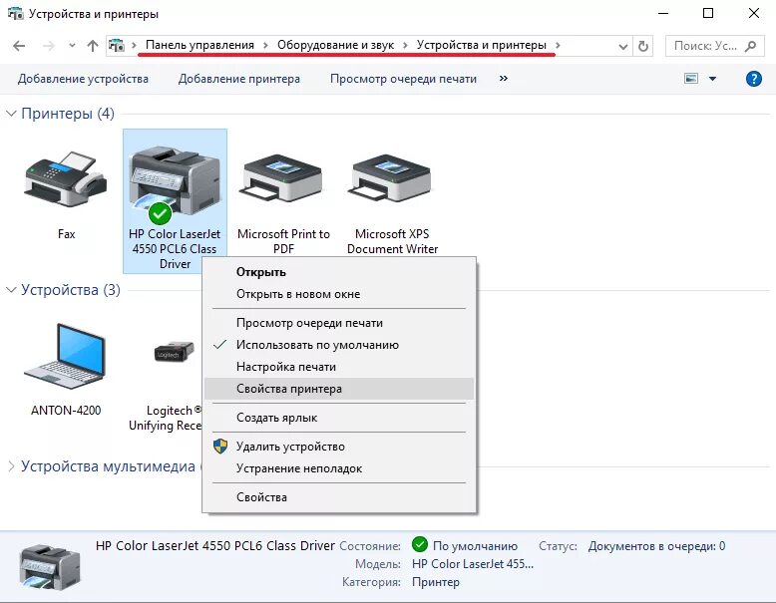Click the Категория value Принтер

point(436,582)
